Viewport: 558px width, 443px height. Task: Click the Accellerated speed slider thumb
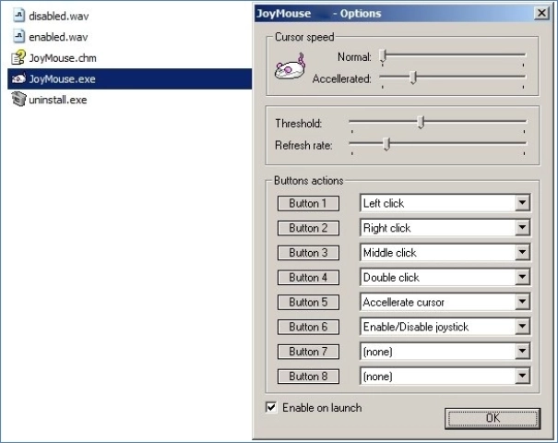pyautogui.click(x=413, y=78)
